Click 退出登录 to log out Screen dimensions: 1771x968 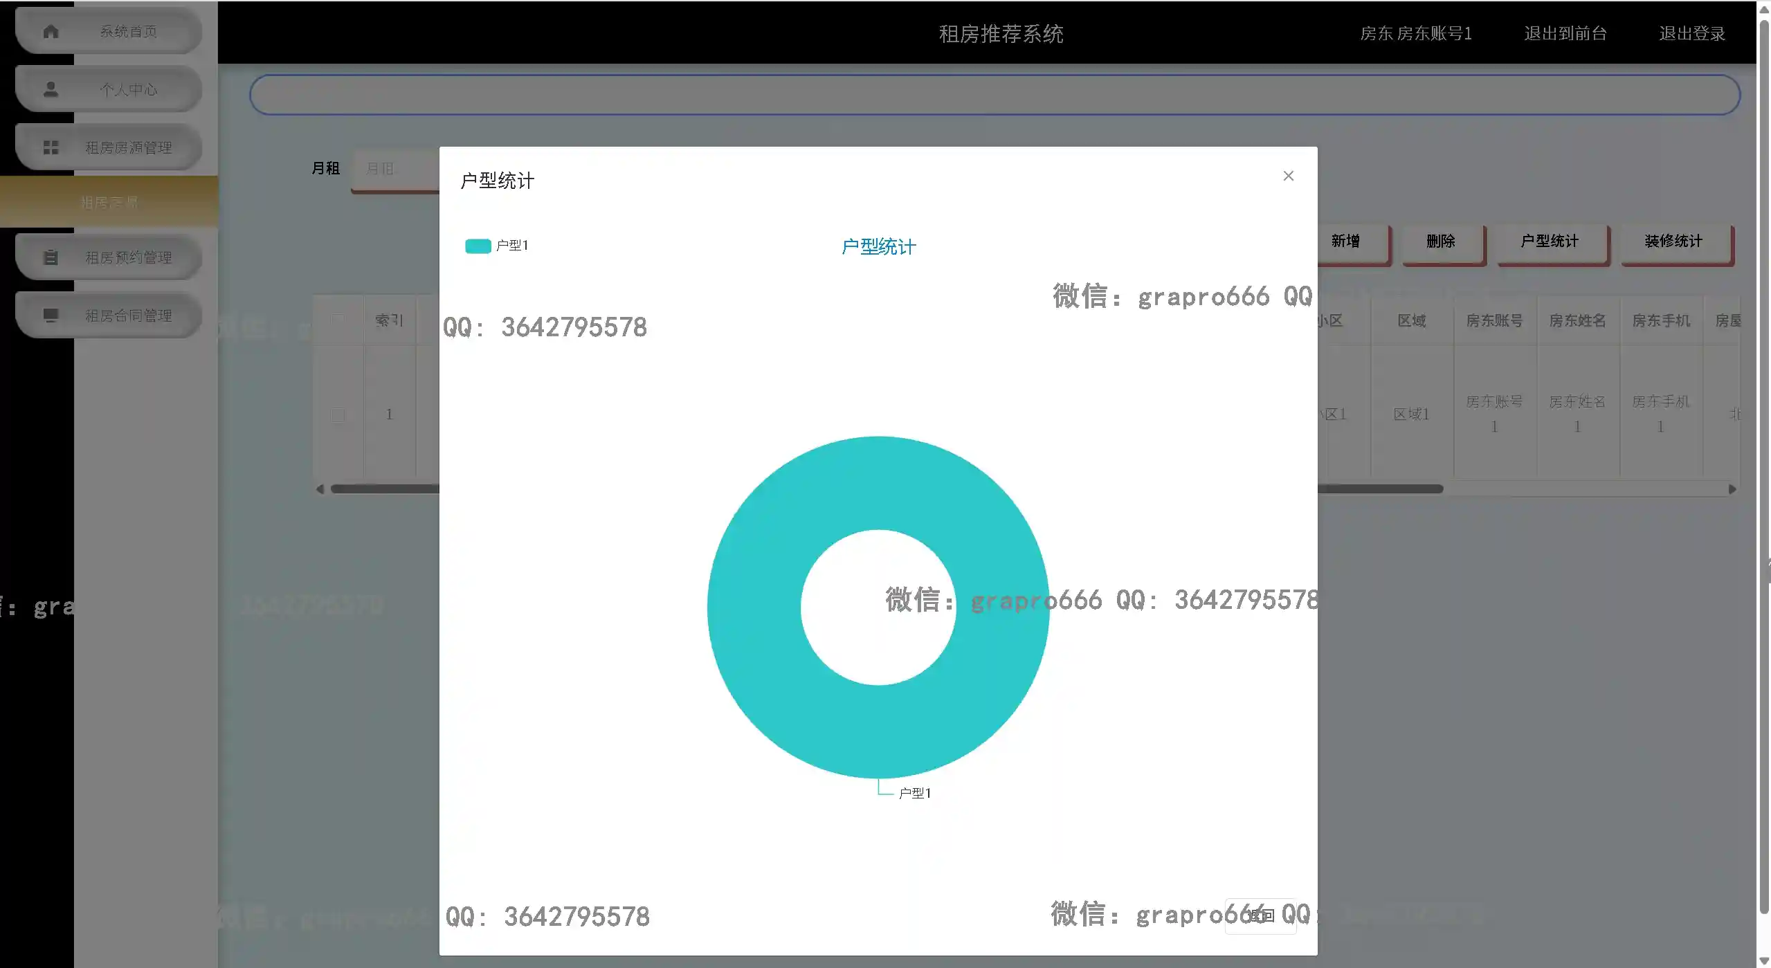(x=1691, y=33)
